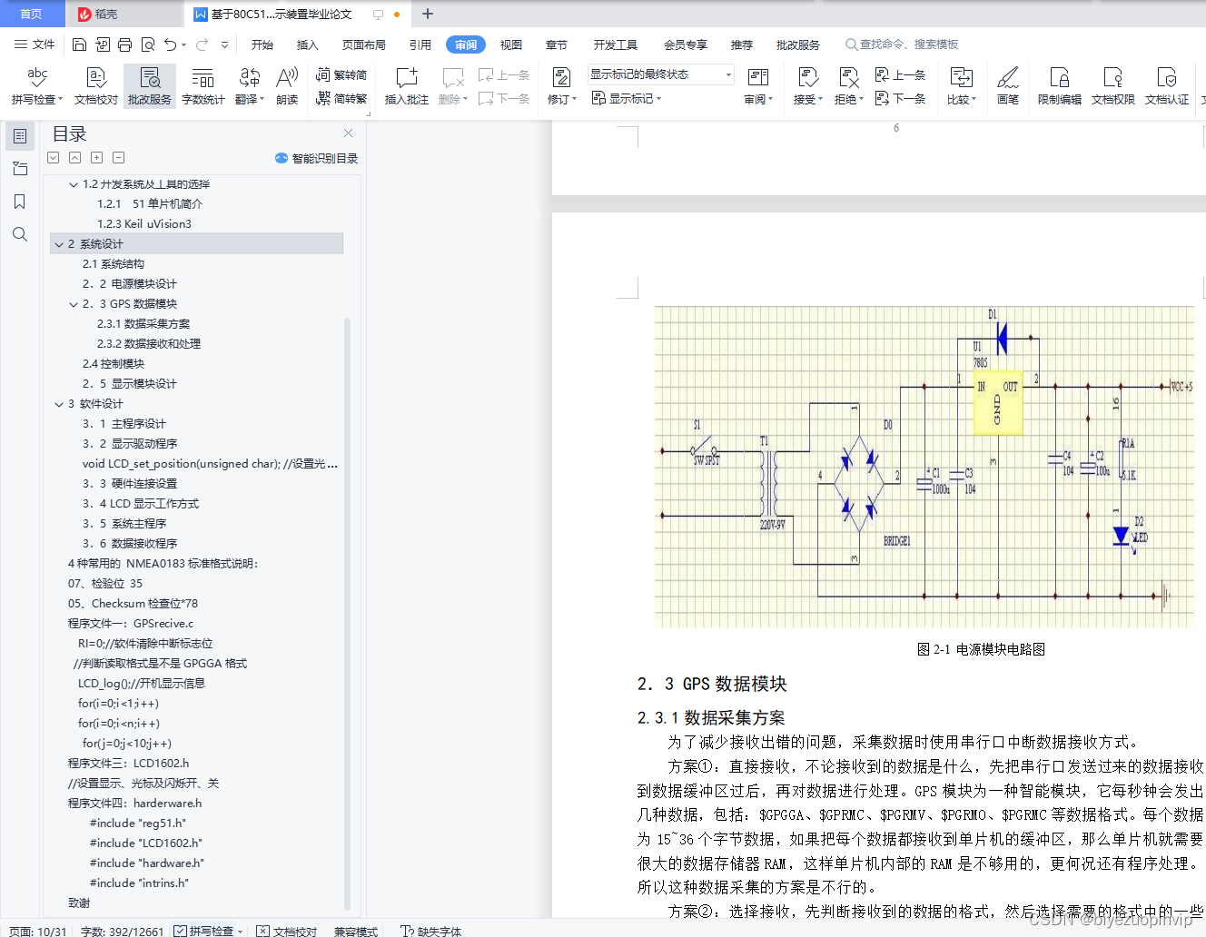This screenshot has height=937, width=1206.
Task: Toggle spell check in status bar
Action: (x=203, y=931)
